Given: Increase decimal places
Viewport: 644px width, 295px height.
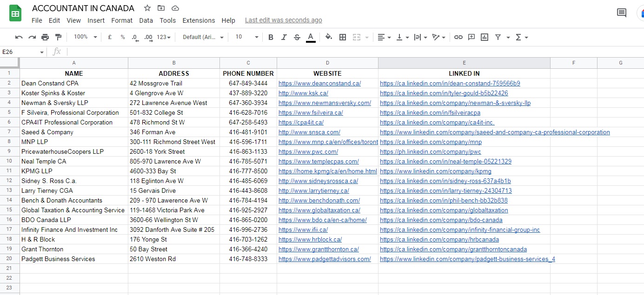Looking at the screenshot, I should coord(148,37).
